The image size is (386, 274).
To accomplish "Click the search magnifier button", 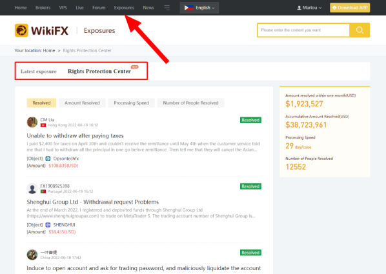I will [x=360, y=30].
